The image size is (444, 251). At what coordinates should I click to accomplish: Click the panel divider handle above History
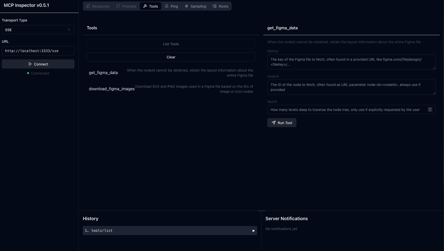tap(261, 211)
